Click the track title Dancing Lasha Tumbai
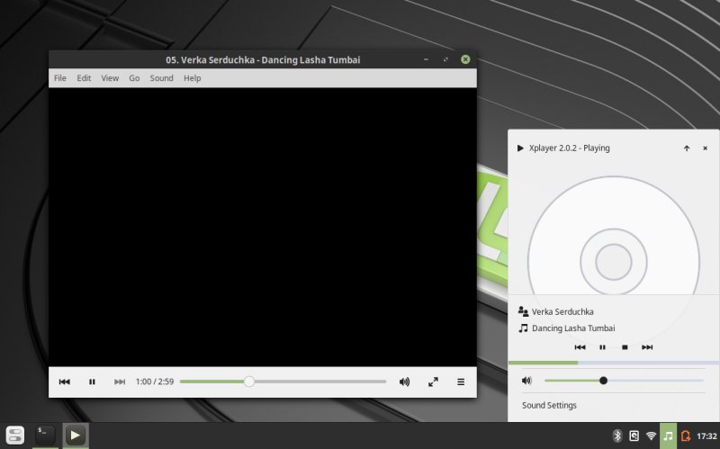 click(573, 328)
